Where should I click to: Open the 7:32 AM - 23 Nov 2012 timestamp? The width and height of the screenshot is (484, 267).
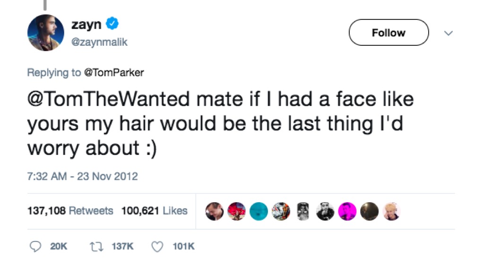[x=82, y=177]
